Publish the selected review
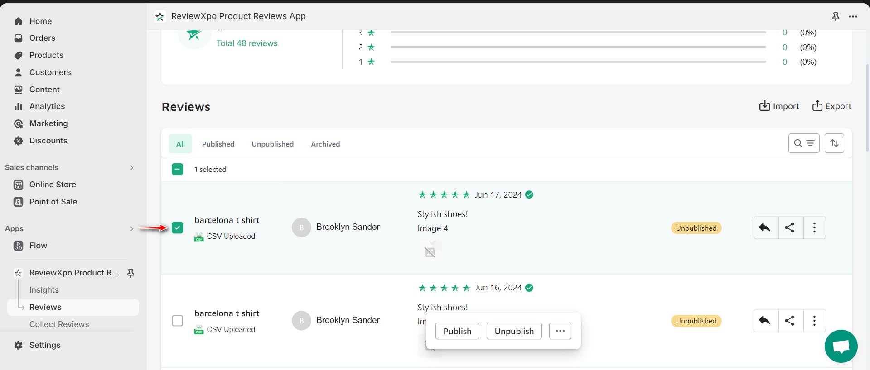 457,331
